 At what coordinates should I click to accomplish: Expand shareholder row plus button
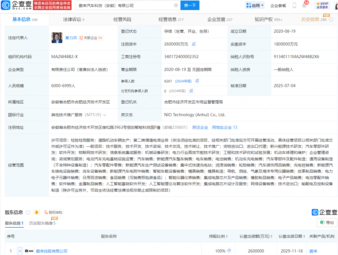pyautogui.click(x=20, y=251)
